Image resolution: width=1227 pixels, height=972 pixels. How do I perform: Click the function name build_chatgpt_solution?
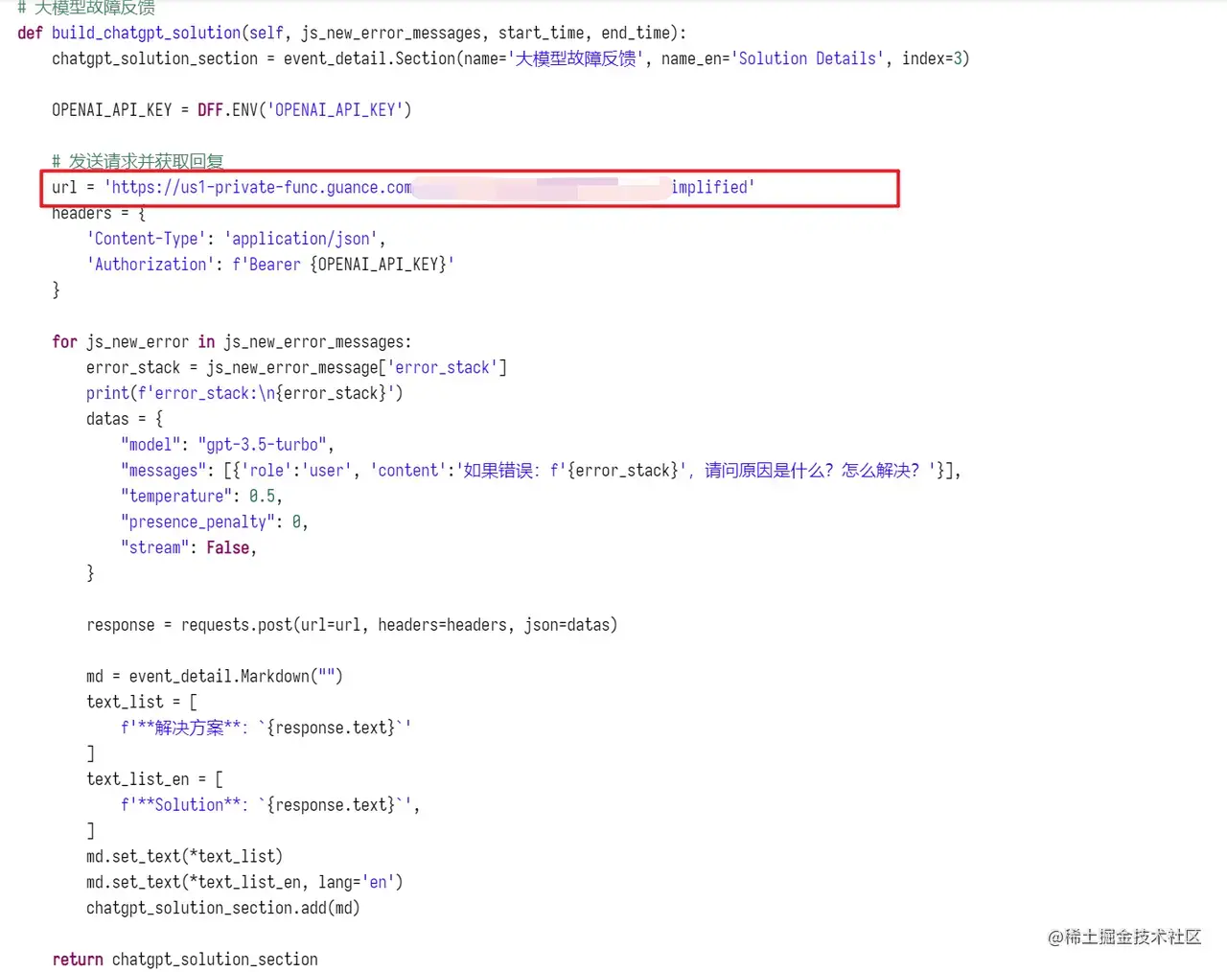(x=147, y=33)
